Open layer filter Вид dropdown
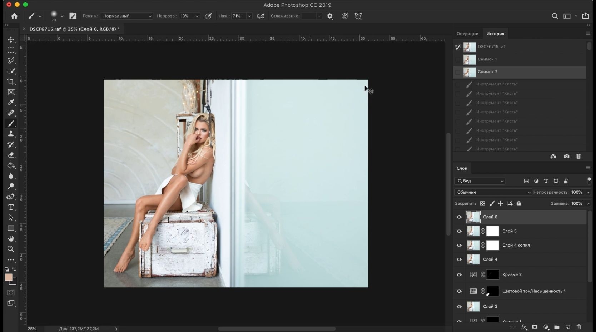This screenshot has width=596, height=332. pyautogui.click(x=480, y=181)
